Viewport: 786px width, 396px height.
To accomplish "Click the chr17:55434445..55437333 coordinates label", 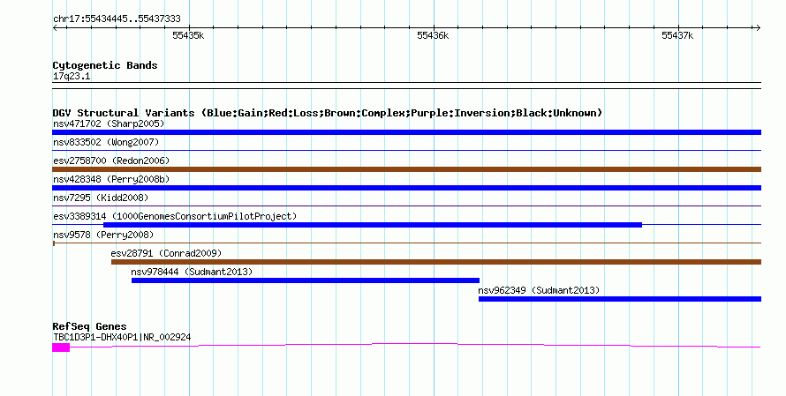I will pos(117,19).
